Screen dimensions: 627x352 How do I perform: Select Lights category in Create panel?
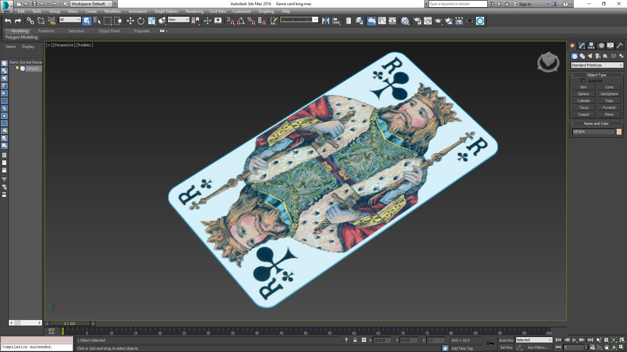coord(590,56)
